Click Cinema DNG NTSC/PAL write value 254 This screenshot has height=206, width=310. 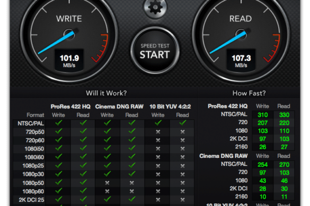[x=262, y=165]
